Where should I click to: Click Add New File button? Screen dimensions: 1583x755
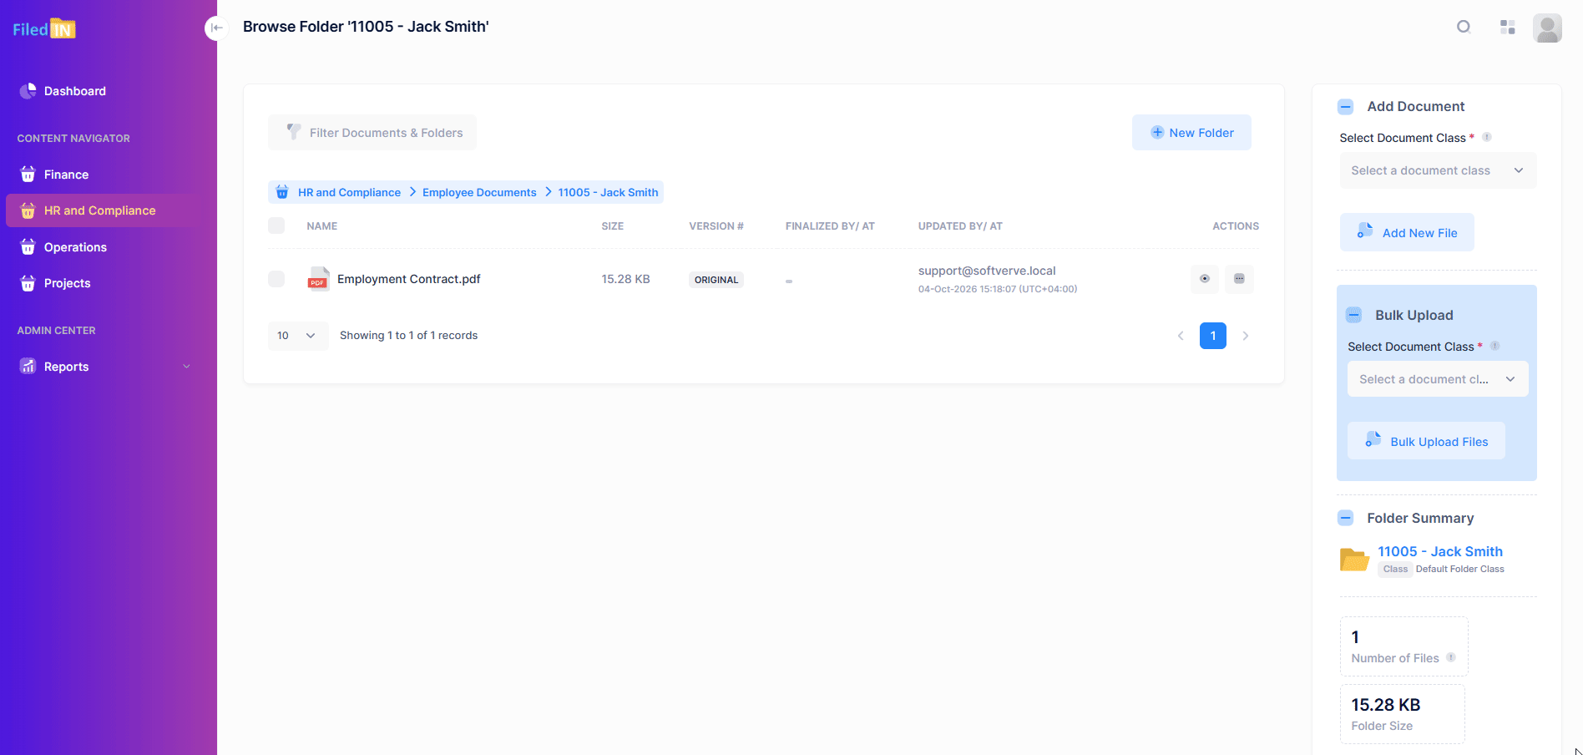1407,232
